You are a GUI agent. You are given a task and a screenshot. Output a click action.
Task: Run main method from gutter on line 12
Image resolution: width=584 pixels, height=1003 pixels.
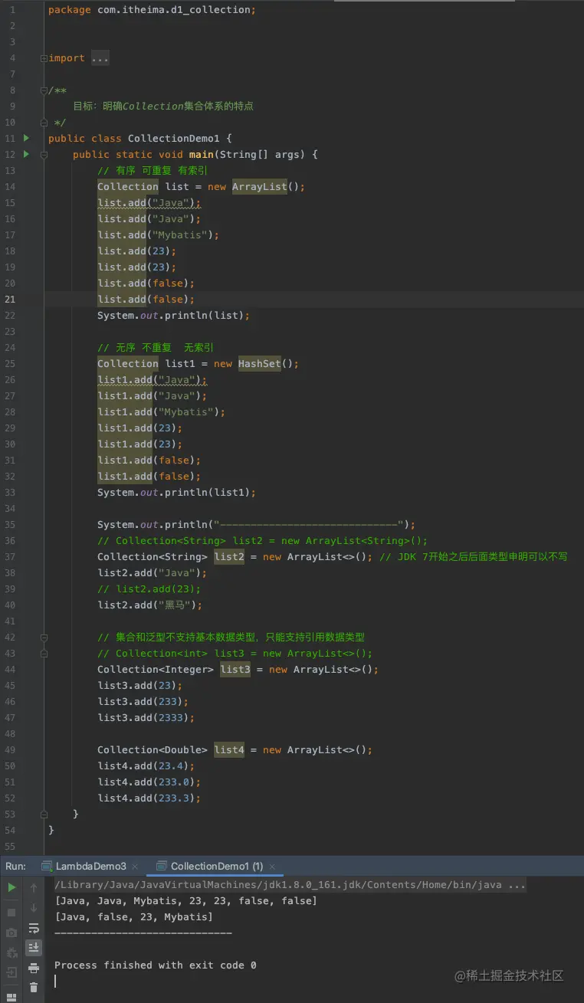(x=26, y=154)
